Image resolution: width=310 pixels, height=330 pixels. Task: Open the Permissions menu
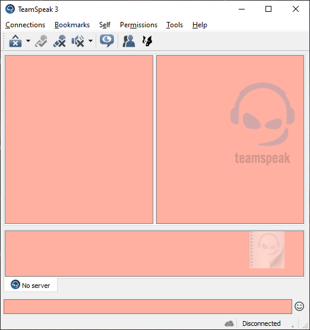pyautogui.click(x=138, y=25)
